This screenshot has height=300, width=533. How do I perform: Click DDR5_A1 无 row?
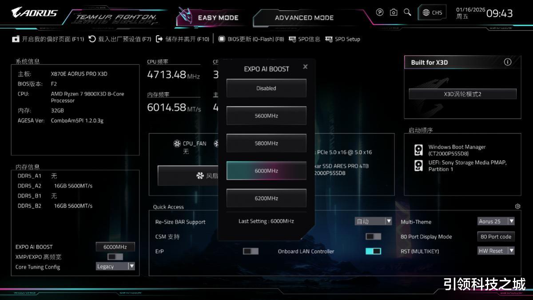click(x=37, y=176)
